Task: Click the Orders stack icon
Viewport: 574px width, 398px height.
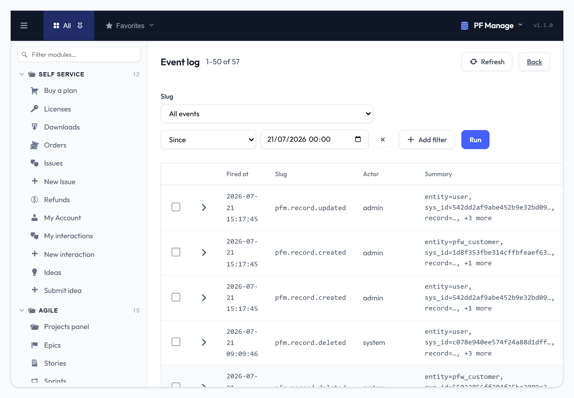Action: coord(35,145)
